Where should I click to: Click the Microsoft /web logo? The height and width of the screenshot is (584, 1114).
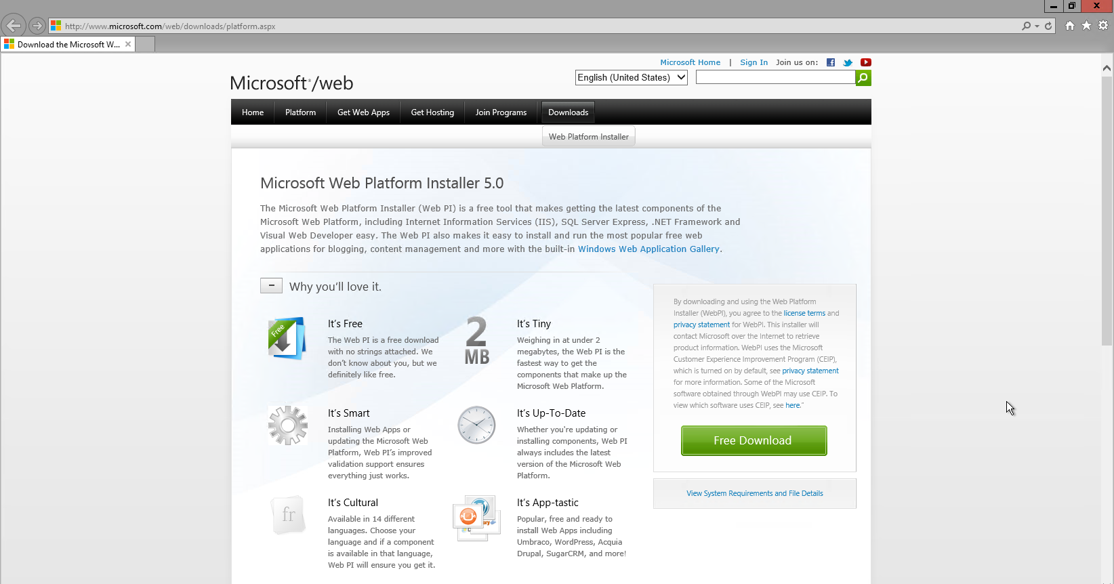[291, 83]
